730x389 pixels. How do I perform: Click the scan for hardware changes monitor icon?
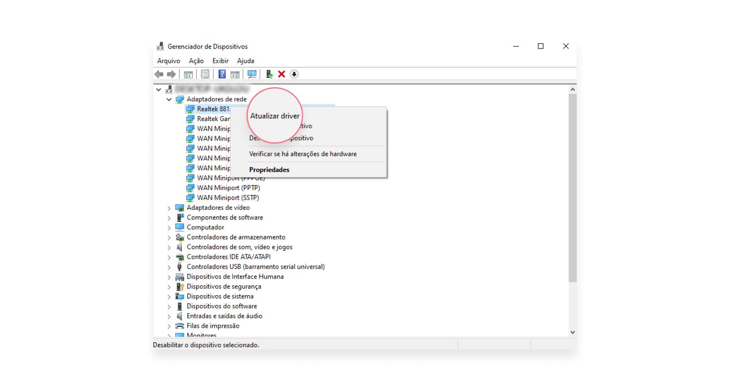click(252, 74)
